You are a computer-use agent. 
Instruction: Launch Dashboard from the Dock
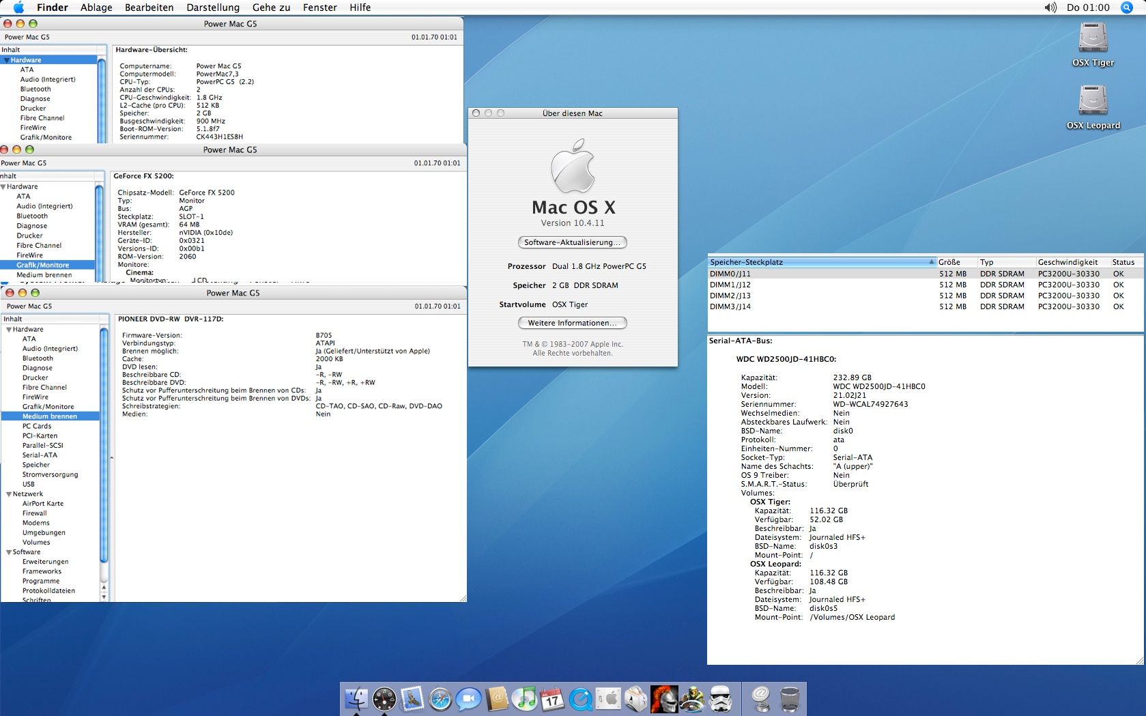(x=384, y=698)
